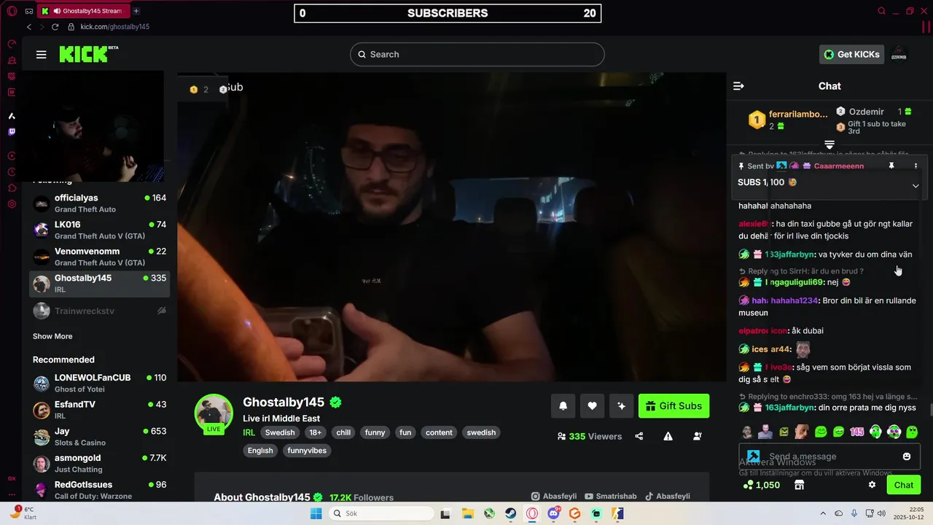Viewport: 933px width, 525px height.
Task: Click the Get KICKs button
Action: click(851, 55)
